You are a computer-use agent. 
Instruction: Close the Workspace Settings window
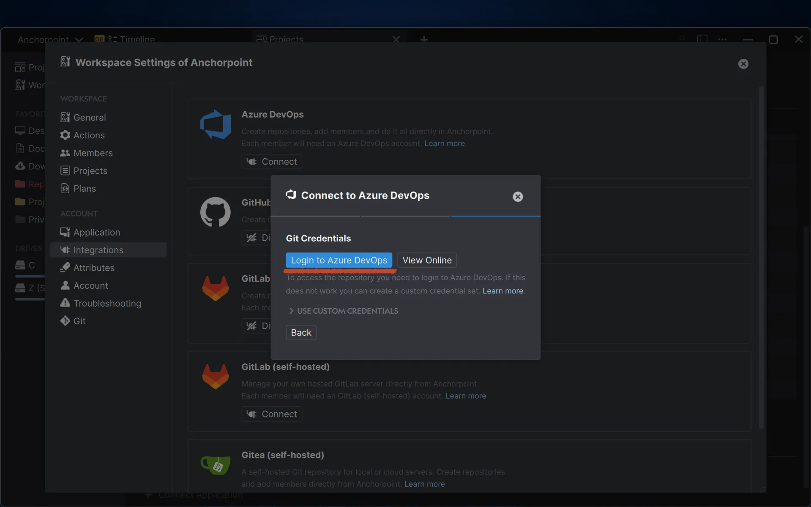click(743, 64)
